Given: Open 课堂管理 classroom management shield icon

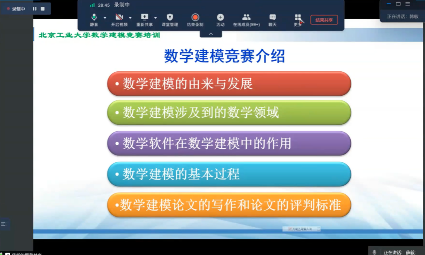Looking at the screenshot, I should coord(170,18).
